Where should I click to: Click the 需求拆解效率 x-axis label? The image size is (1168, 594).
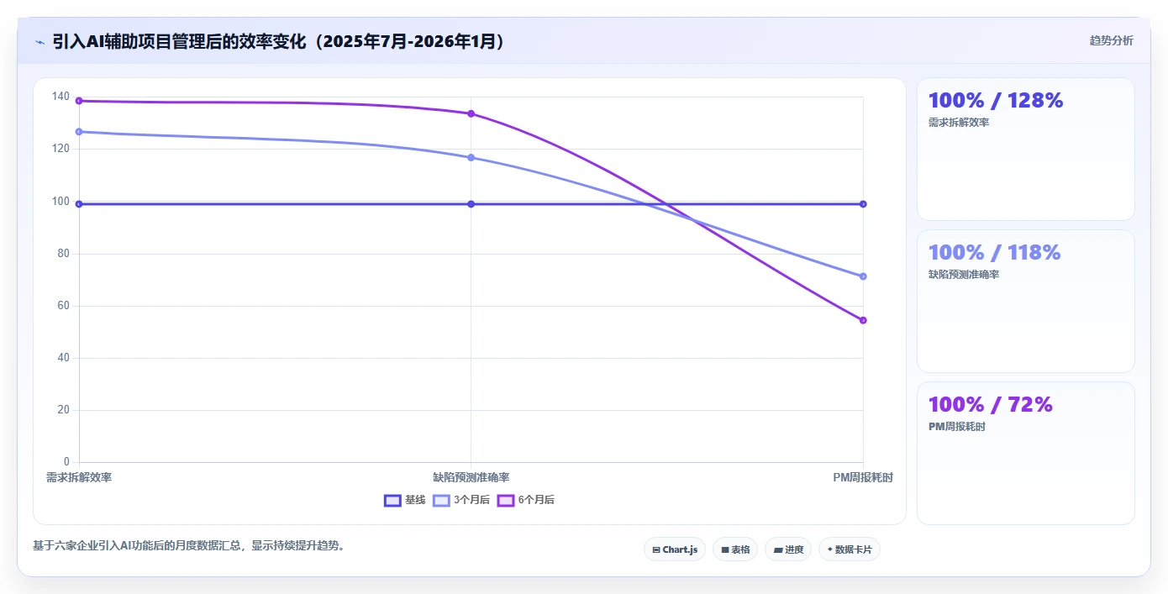pos(79,477)
